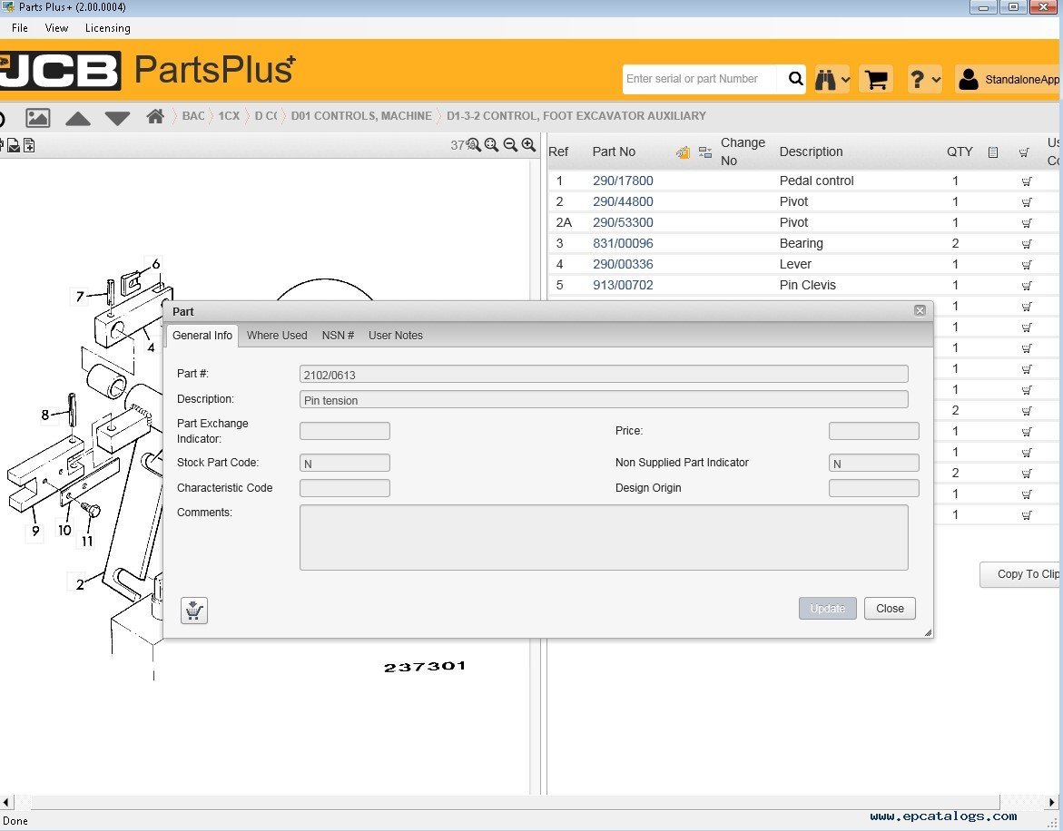Click the StandaloneApp user profile icon
The height and width of the screenshot is (831, 1063).
point(968,79)
